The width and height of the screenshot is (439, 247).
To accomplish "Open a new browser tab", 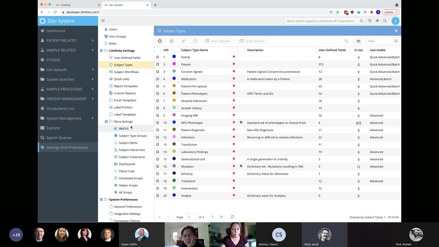I will pyautogui.click(x=155, y=5).
